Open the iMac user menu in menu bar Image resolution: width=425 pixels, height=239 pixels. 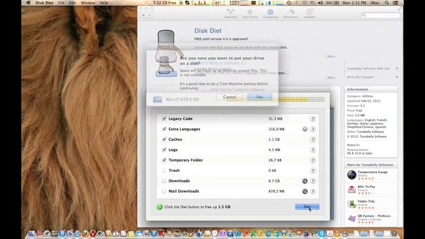point(375,3)
